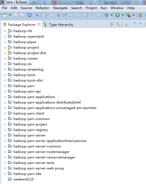This screenshot has width=146, height=184.
Task: Click Collapse All in Package Explorer
Action: (x=112, y=24)
